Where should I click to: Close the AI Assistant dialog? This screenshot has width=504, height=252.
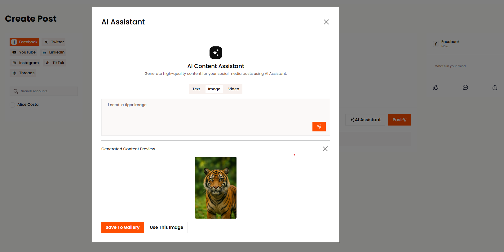[326, 22]
